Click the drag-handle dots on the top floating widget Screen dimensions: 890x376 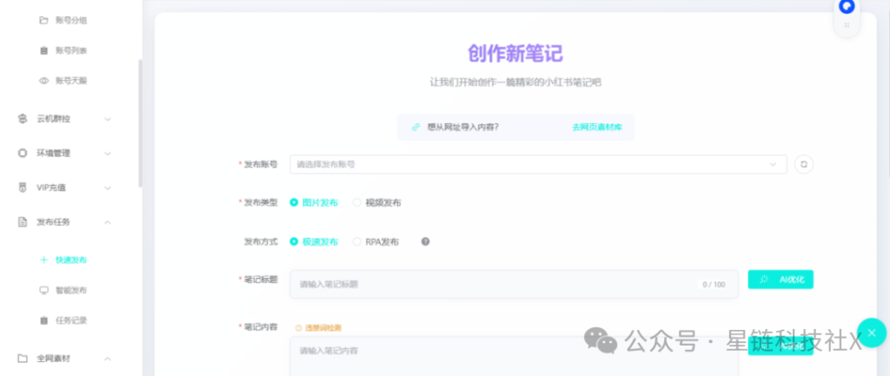(x=847, y=25)
